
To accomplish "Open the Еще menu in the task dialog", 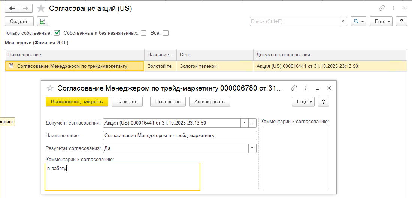I will (x=303, y=101).
